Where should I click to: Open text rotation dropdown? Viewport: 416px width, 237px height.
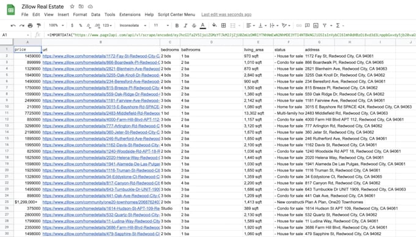pos(286,26)
